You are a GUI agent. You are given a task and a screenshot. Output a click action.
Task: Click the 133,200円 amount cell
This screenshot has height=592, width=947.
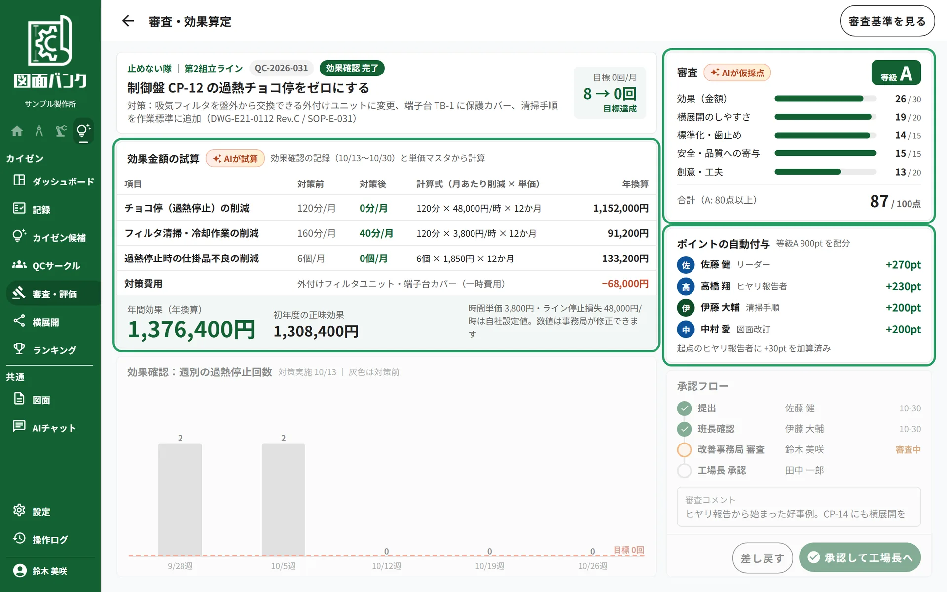625,259
